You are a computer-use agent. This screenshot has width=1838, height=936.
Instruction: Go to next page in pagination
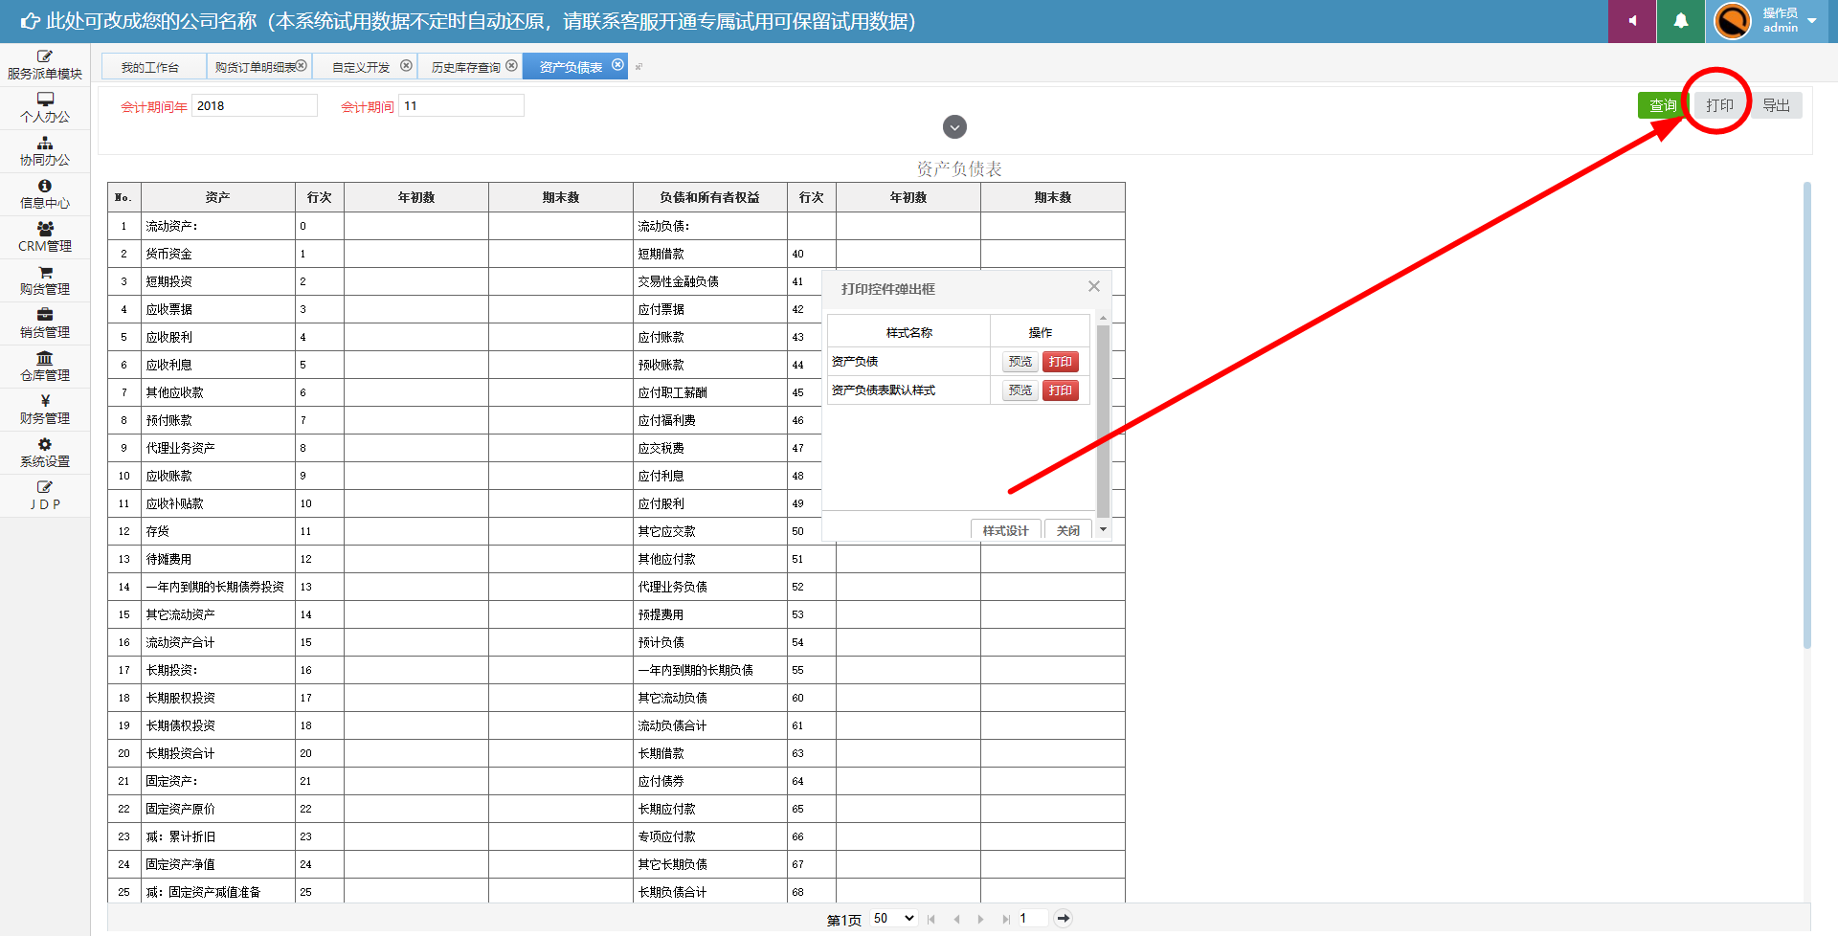click(x=980, y=919)
